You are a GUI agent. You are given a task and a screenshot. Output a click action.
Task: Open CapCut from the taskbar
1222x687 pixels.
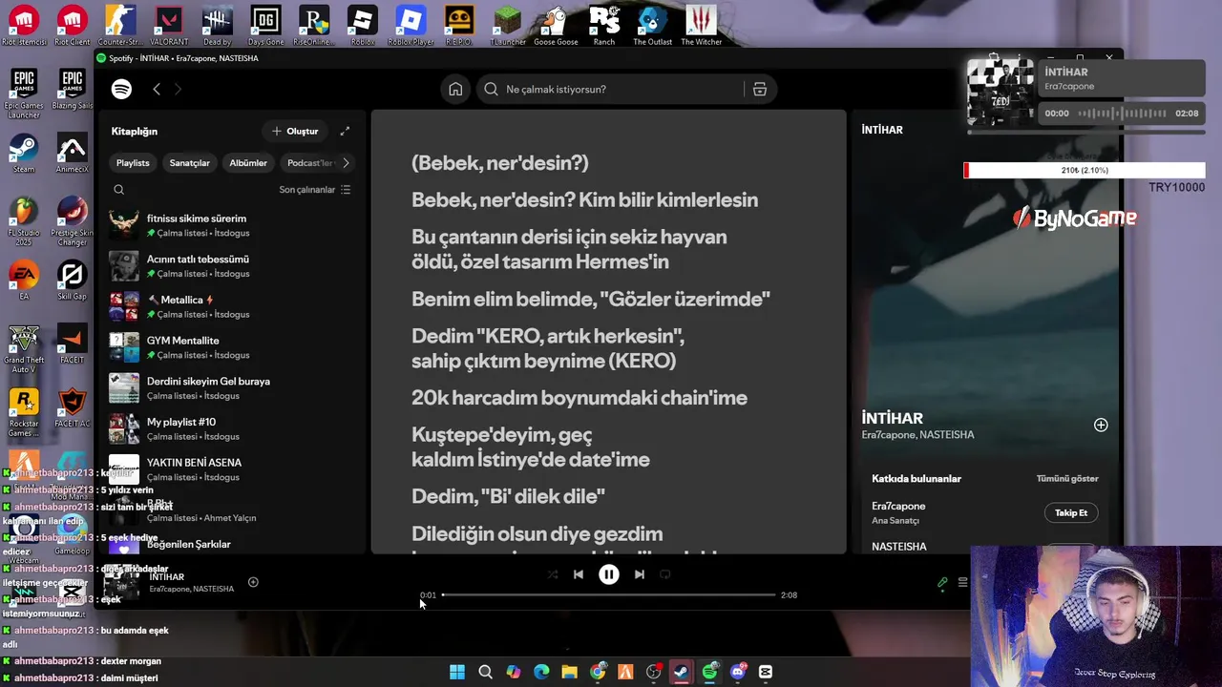tap(766, 672)
